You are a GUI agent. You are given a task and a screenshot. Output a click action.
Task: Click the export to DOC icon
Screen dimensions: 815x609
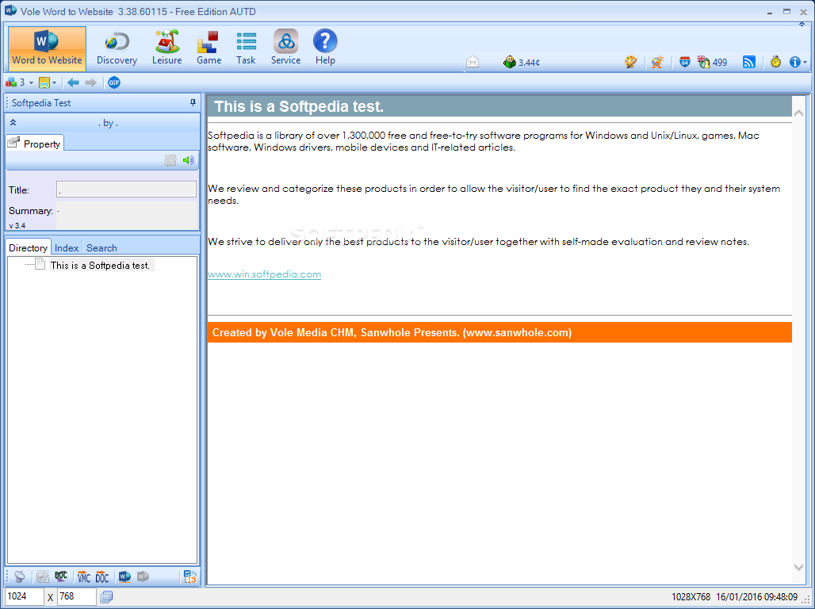(x=101, y=576)
